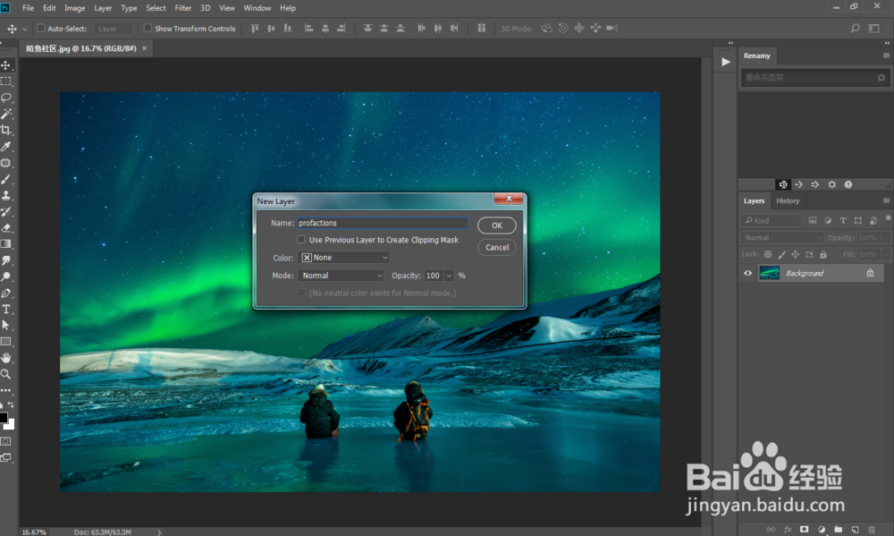Switch to the History tab
This screenshot has width=894, height=536.
788,201
